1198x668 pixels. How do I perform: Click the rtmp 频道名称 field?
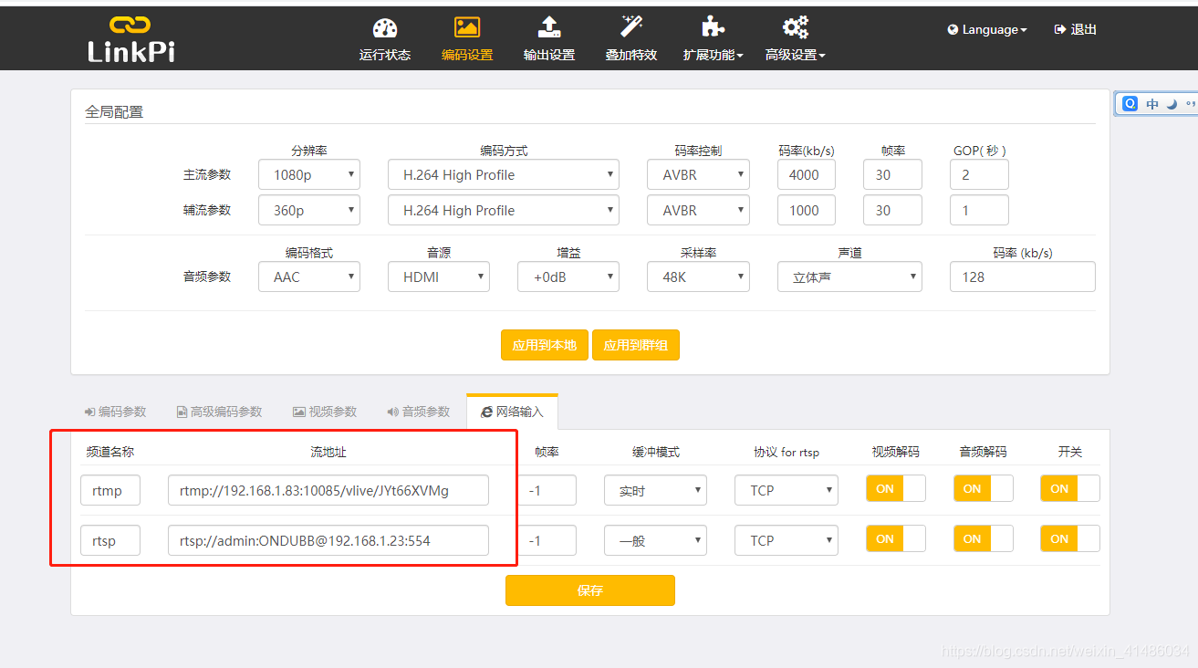click(x=110, y=490)
